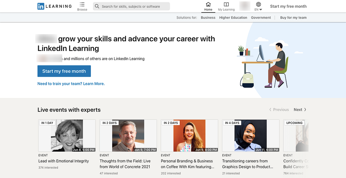346x178 pixels.
Task: Click the globe language icon
Action: [258, 4]
